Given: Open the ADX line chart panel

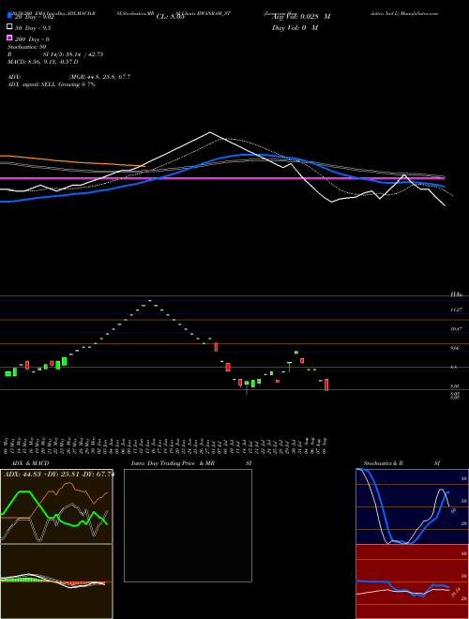Looking at the screenshot, I should 56,506.
